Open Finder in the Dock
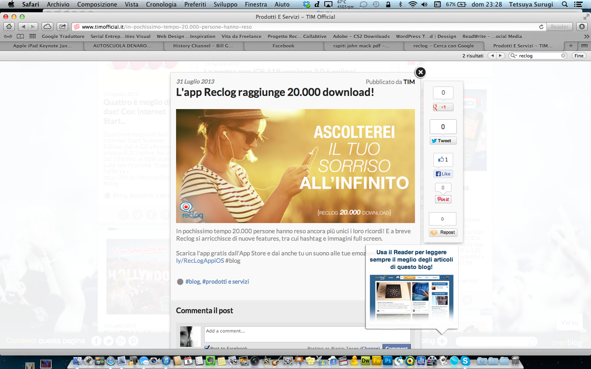Viewport: 591px width, 369px height. click(x=78, y=361)
